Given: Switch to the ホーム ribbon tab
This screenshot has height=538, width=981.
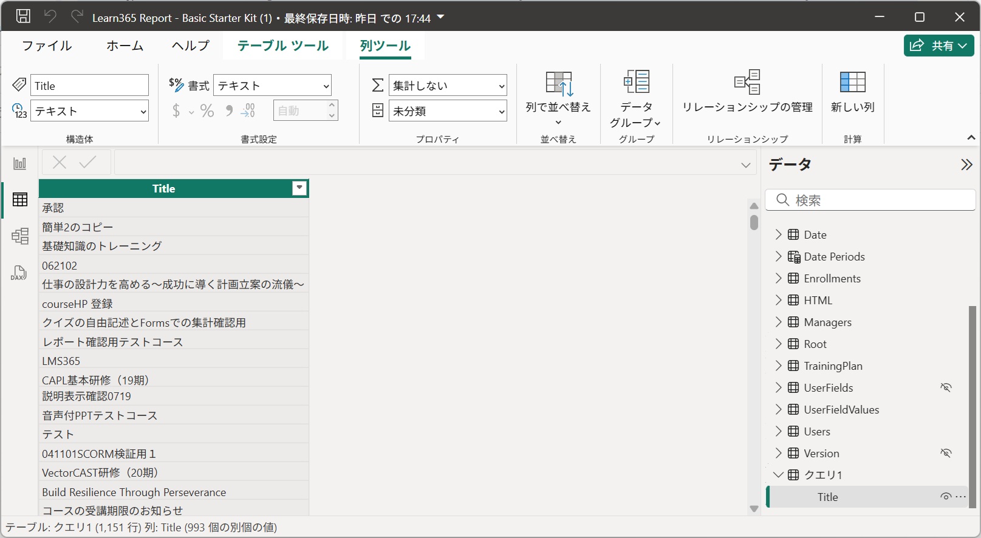Looking at the screenshot, I should 125,46.
